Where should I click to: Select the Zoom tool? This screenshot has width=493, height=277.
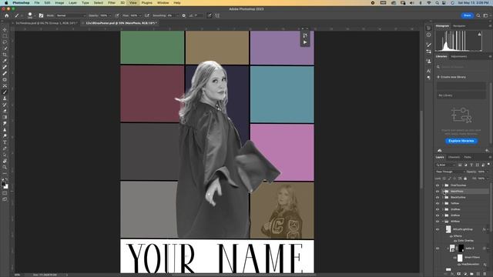pyautogui.click(x=5, y=168)
